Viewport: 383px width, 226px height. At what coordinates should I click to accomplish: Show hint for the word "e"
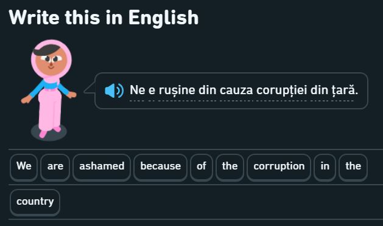tap(152, 90)
